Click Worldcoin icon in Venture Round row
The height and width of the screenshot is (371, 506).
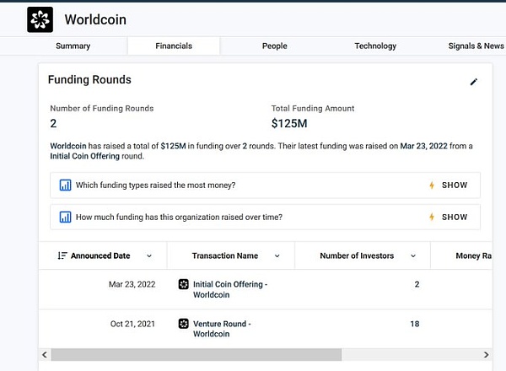pos(184,324)
